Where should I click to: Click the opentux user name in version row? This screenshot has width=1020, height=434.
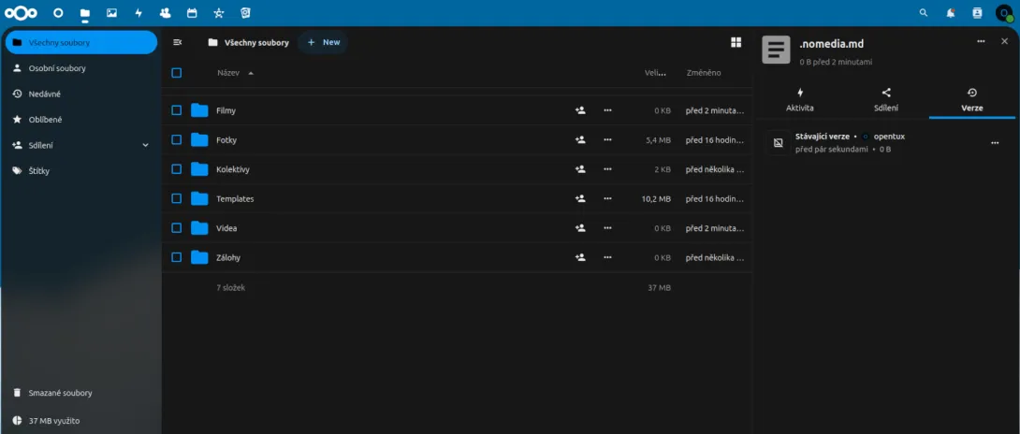tap(889, 137)
